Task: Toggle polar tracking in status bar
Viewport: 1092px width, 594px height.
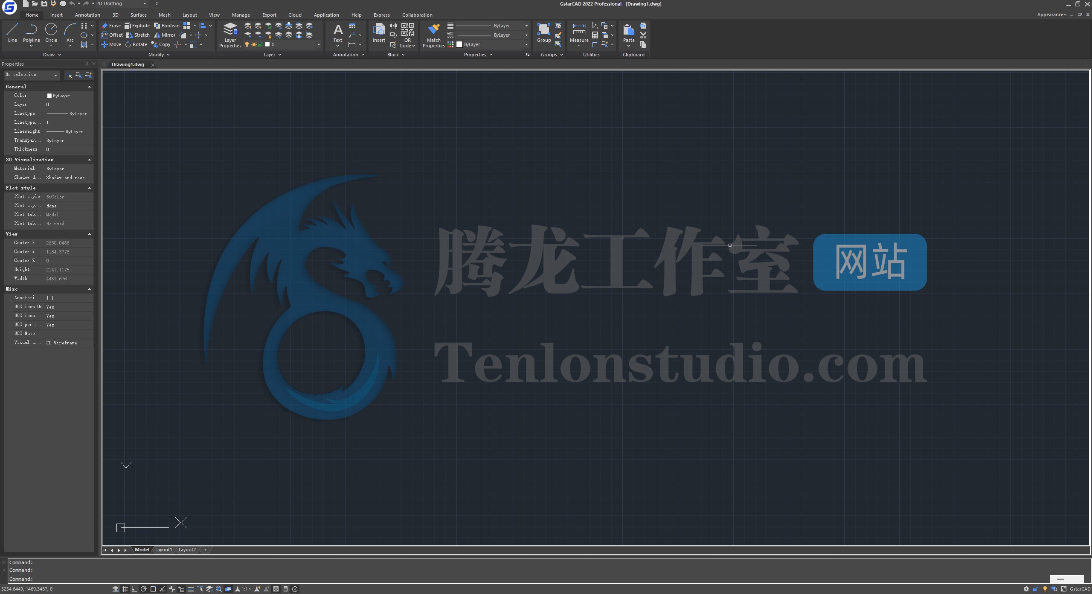Action: pyautogui.click(x=144, y=589)
